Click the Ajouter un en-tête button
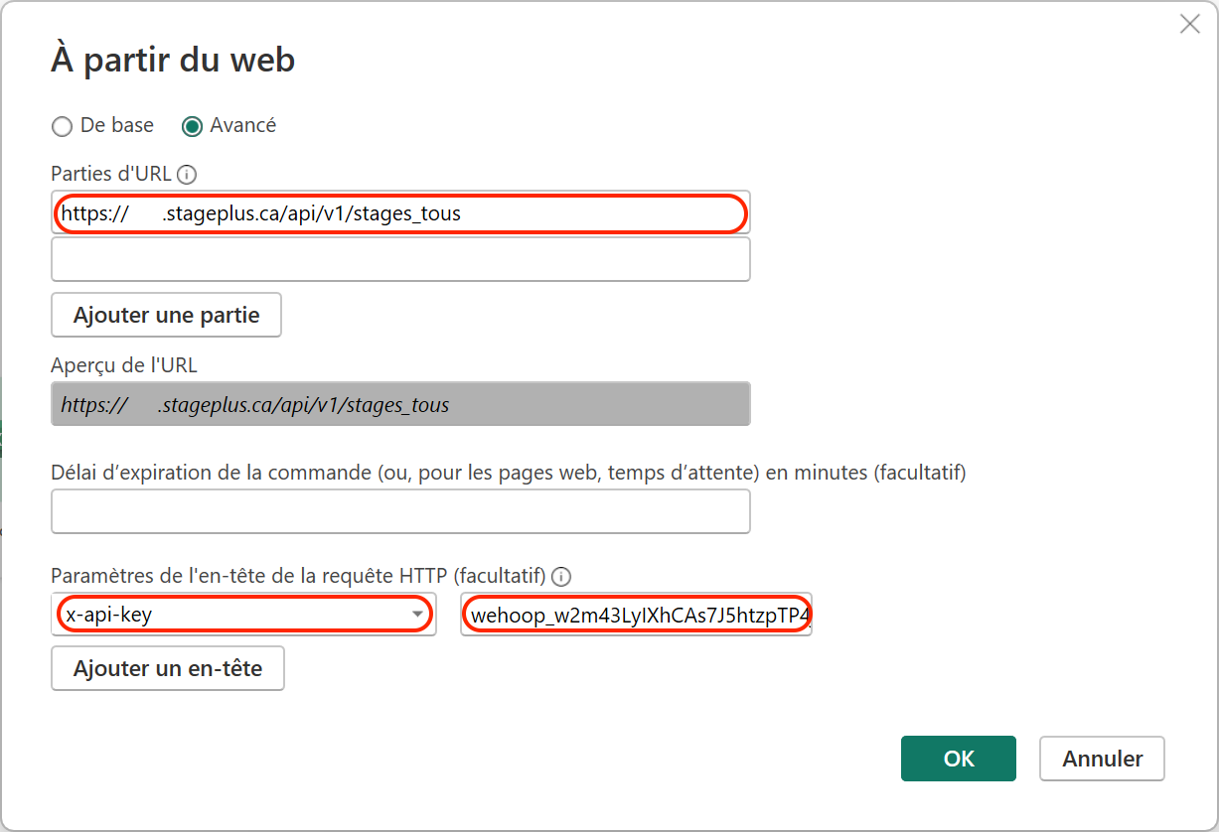This screenshot has height=832, width=1219. 168,668
